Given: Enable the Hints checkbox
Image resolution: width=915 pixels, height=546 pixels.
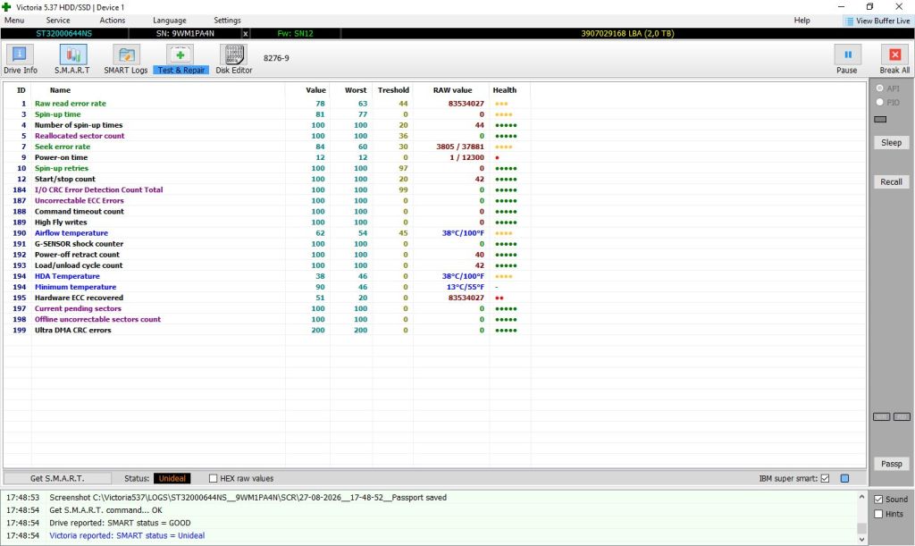Looking at the screenshot, I should (878, 514).
